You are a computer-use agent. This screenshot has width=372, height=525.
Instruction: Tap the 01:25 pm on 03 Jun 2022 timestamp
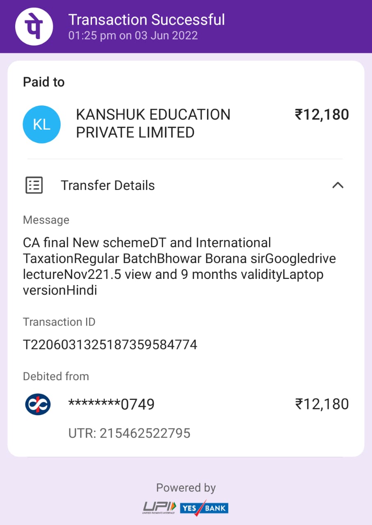coord(133,35)
